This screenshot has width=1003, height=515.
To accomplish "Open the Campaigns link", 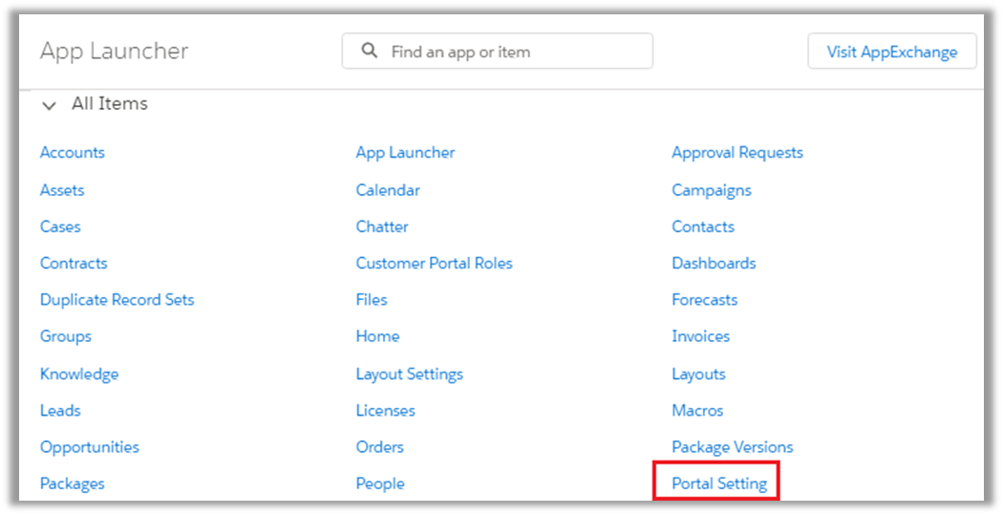I will [x=711, y=190].
